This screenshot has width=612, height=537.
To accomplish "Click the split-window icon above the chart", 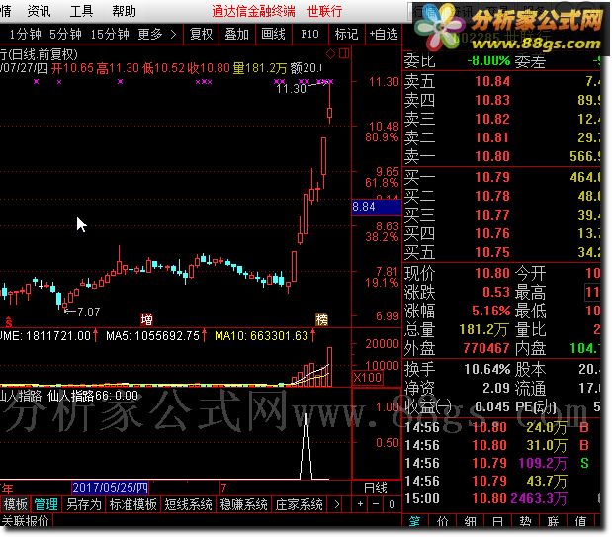I will [x=344, y=53].
